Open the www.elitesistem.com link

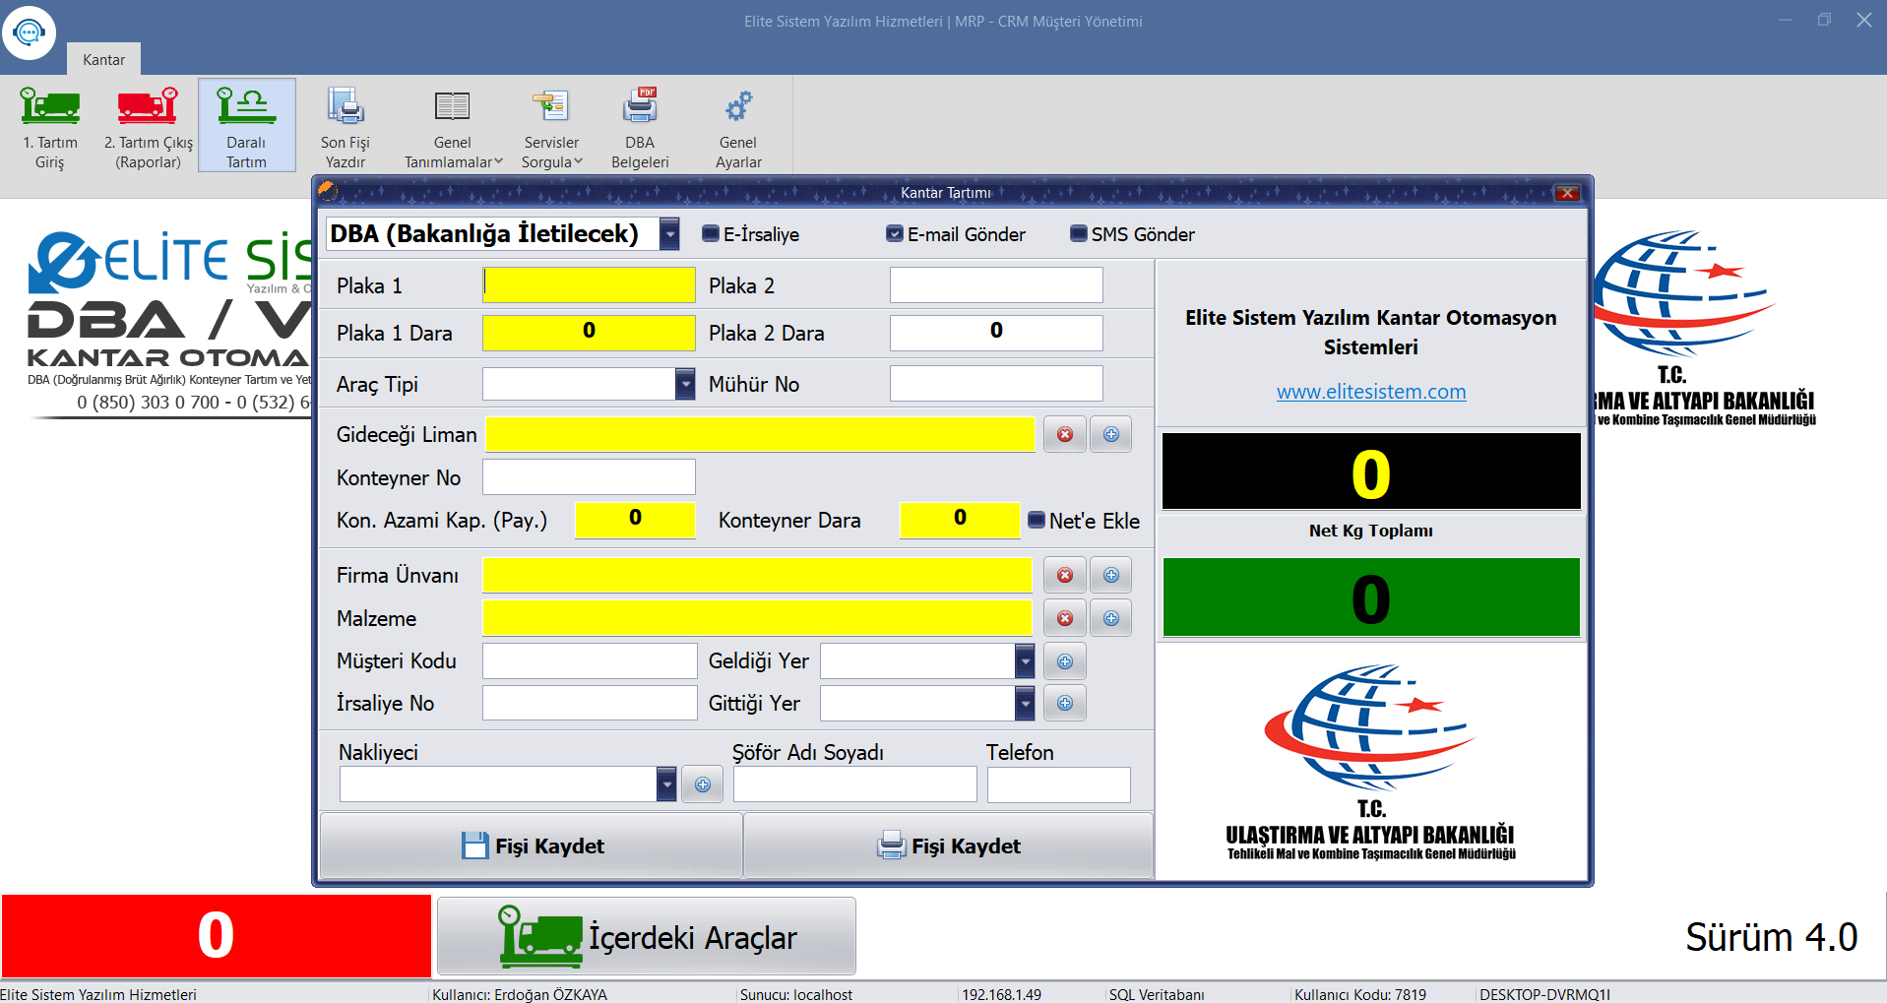coord(1371,392)
